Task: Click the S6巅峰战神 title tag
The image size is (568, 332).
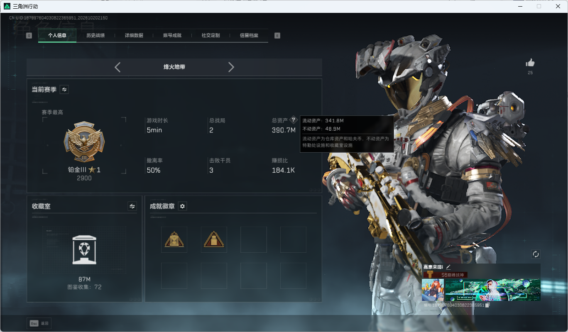Action: point(446,275)
